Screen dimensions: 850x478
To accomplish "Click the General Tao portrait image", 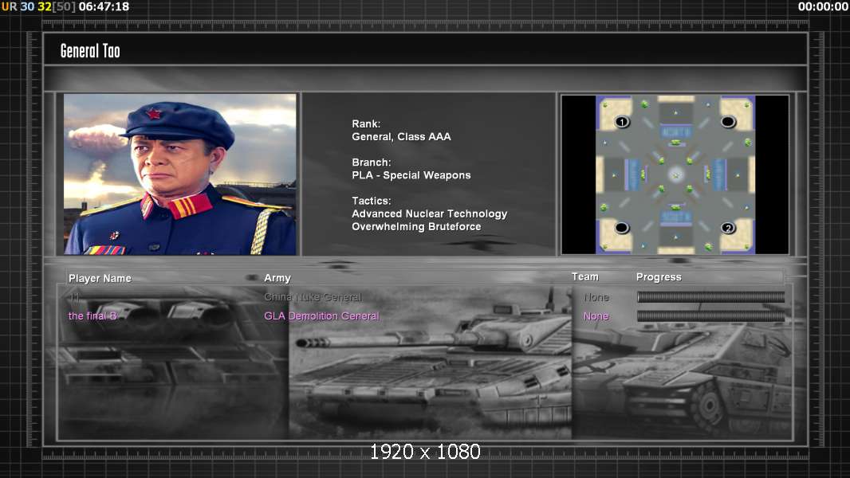I will (x=180, y=174).
